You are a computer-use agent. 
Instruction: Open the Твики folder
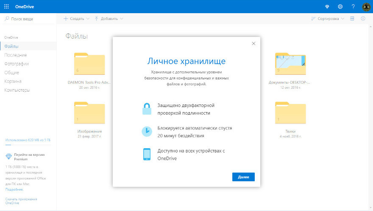(x=290, y=115)
